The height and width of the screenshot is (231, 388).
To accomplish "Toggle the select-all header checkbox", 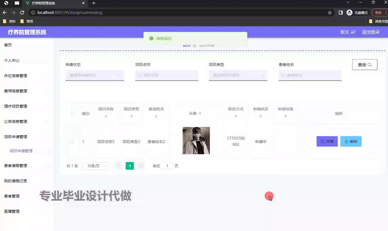I will (x=72, y=114).
